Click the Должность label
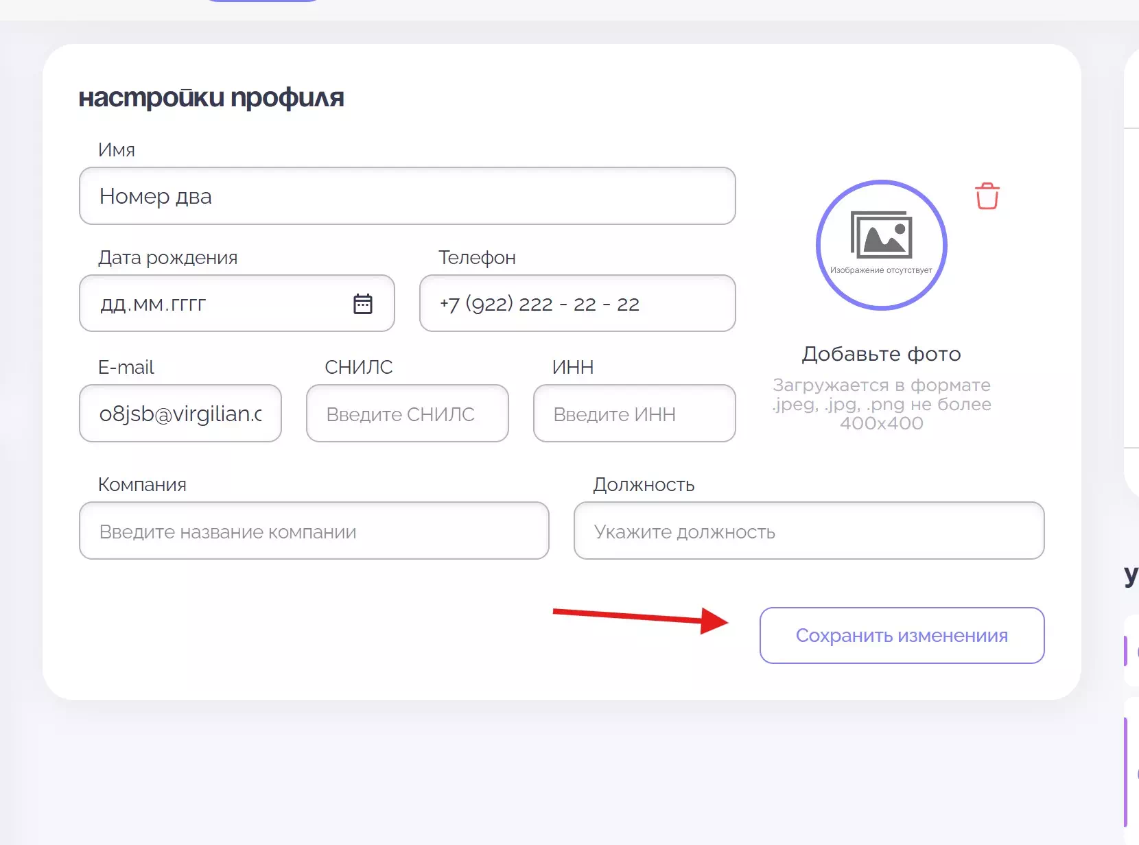This screenshot has height=845, width=1139. (644, 485)
